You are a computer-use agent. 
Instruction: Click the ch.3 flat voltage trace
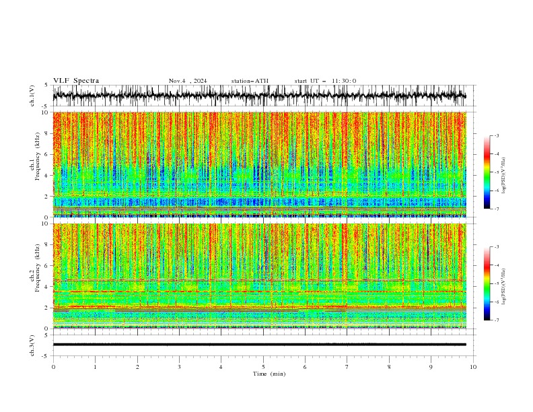(x=259, y=345)
